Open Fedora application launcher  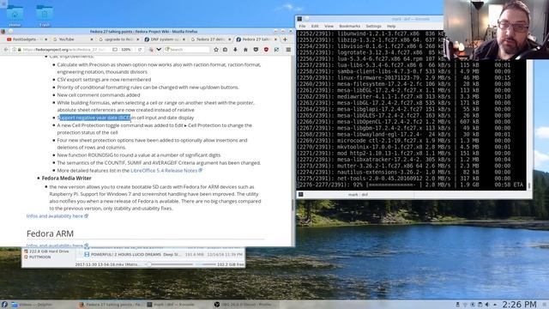pos(4,305)
